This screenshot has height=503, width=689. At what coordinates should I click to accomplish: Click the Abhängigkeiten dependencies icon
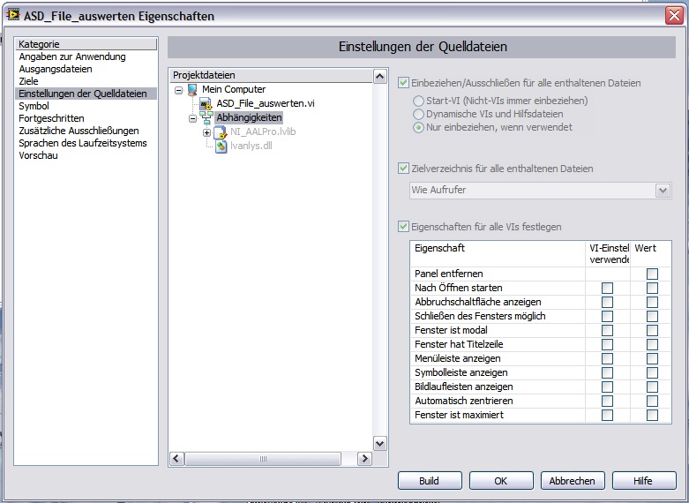(x=206, y=118)
